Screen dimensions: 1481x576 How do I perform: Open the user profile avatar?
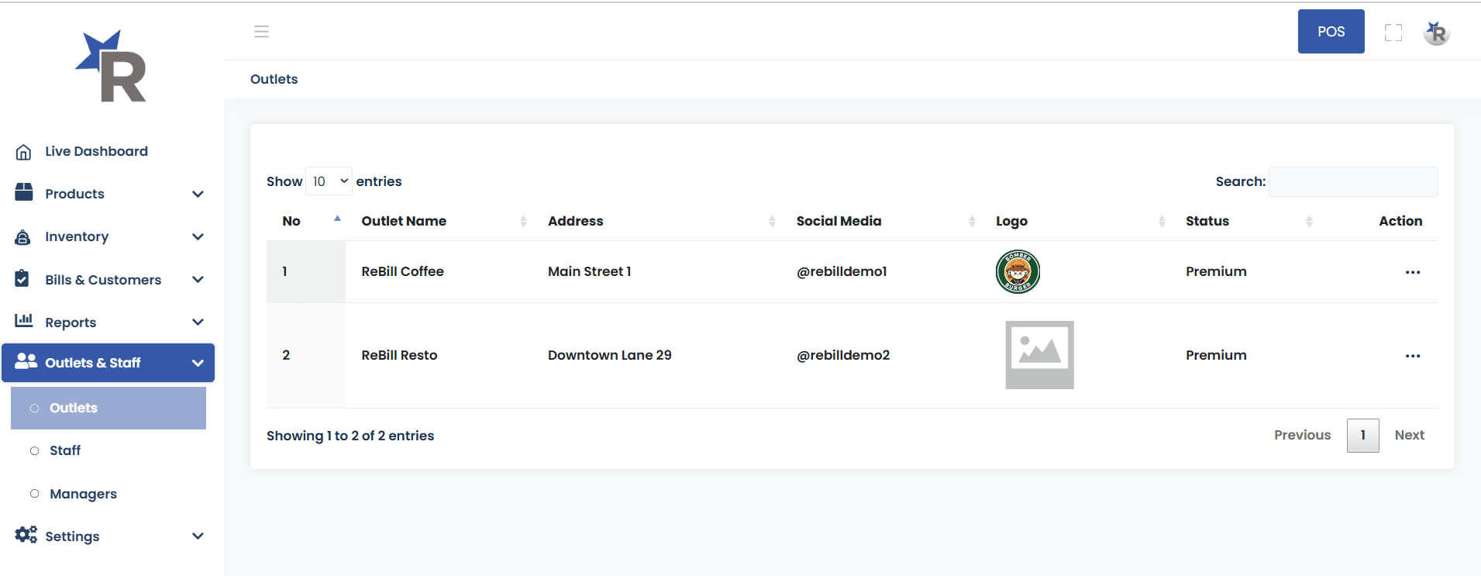tap(1436, 33)
